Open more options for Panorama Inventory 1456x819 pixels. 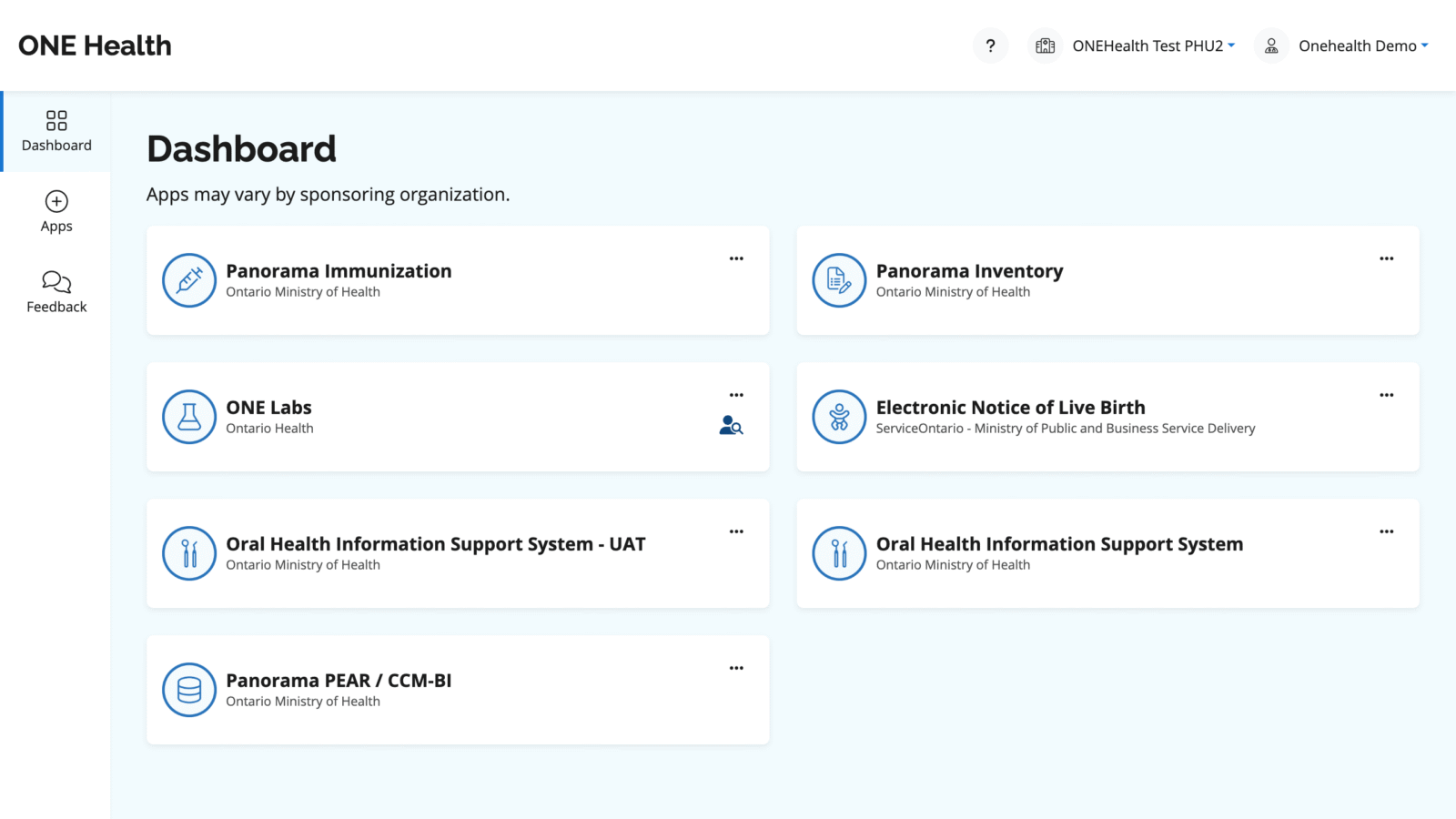pyautogui.click(x=1386, y=258)
